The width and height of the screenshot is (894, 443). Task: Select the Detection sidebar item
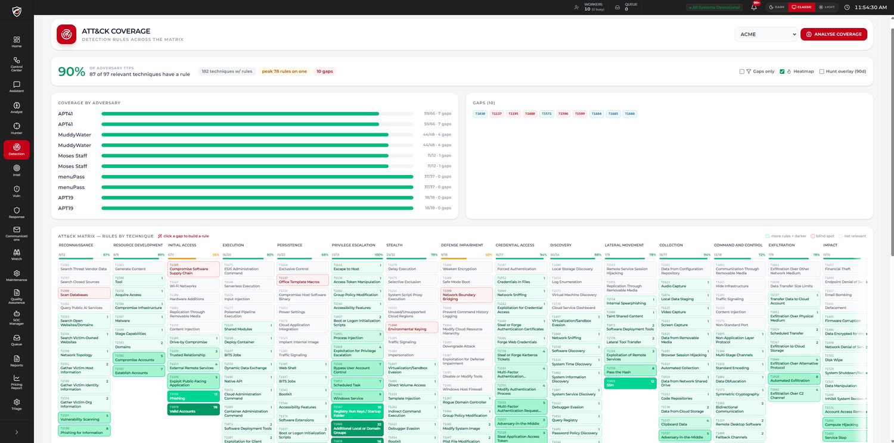coord(16,149)
